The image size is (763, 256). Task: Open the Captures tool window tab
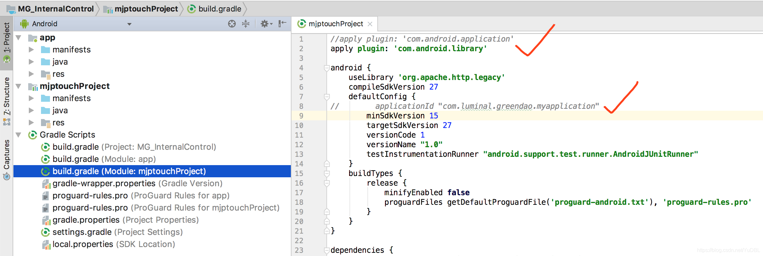pos(6,160)
